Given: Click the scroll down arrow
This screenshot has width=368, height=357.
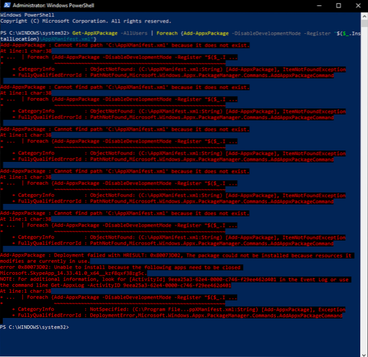Looking at the screenshot, I should tap(364, 352).
